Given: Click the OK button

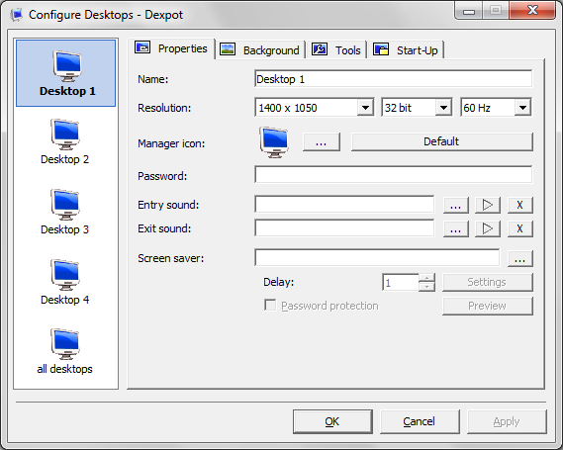Looking at the screenshot, I should 332,421.
